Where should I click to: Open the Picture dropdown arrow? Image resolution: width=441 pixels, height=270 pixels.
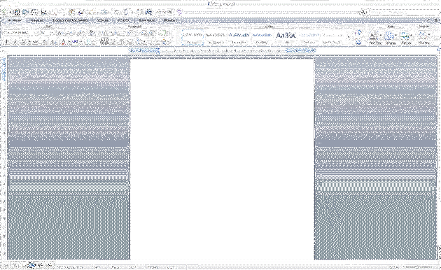coord(412,36)
